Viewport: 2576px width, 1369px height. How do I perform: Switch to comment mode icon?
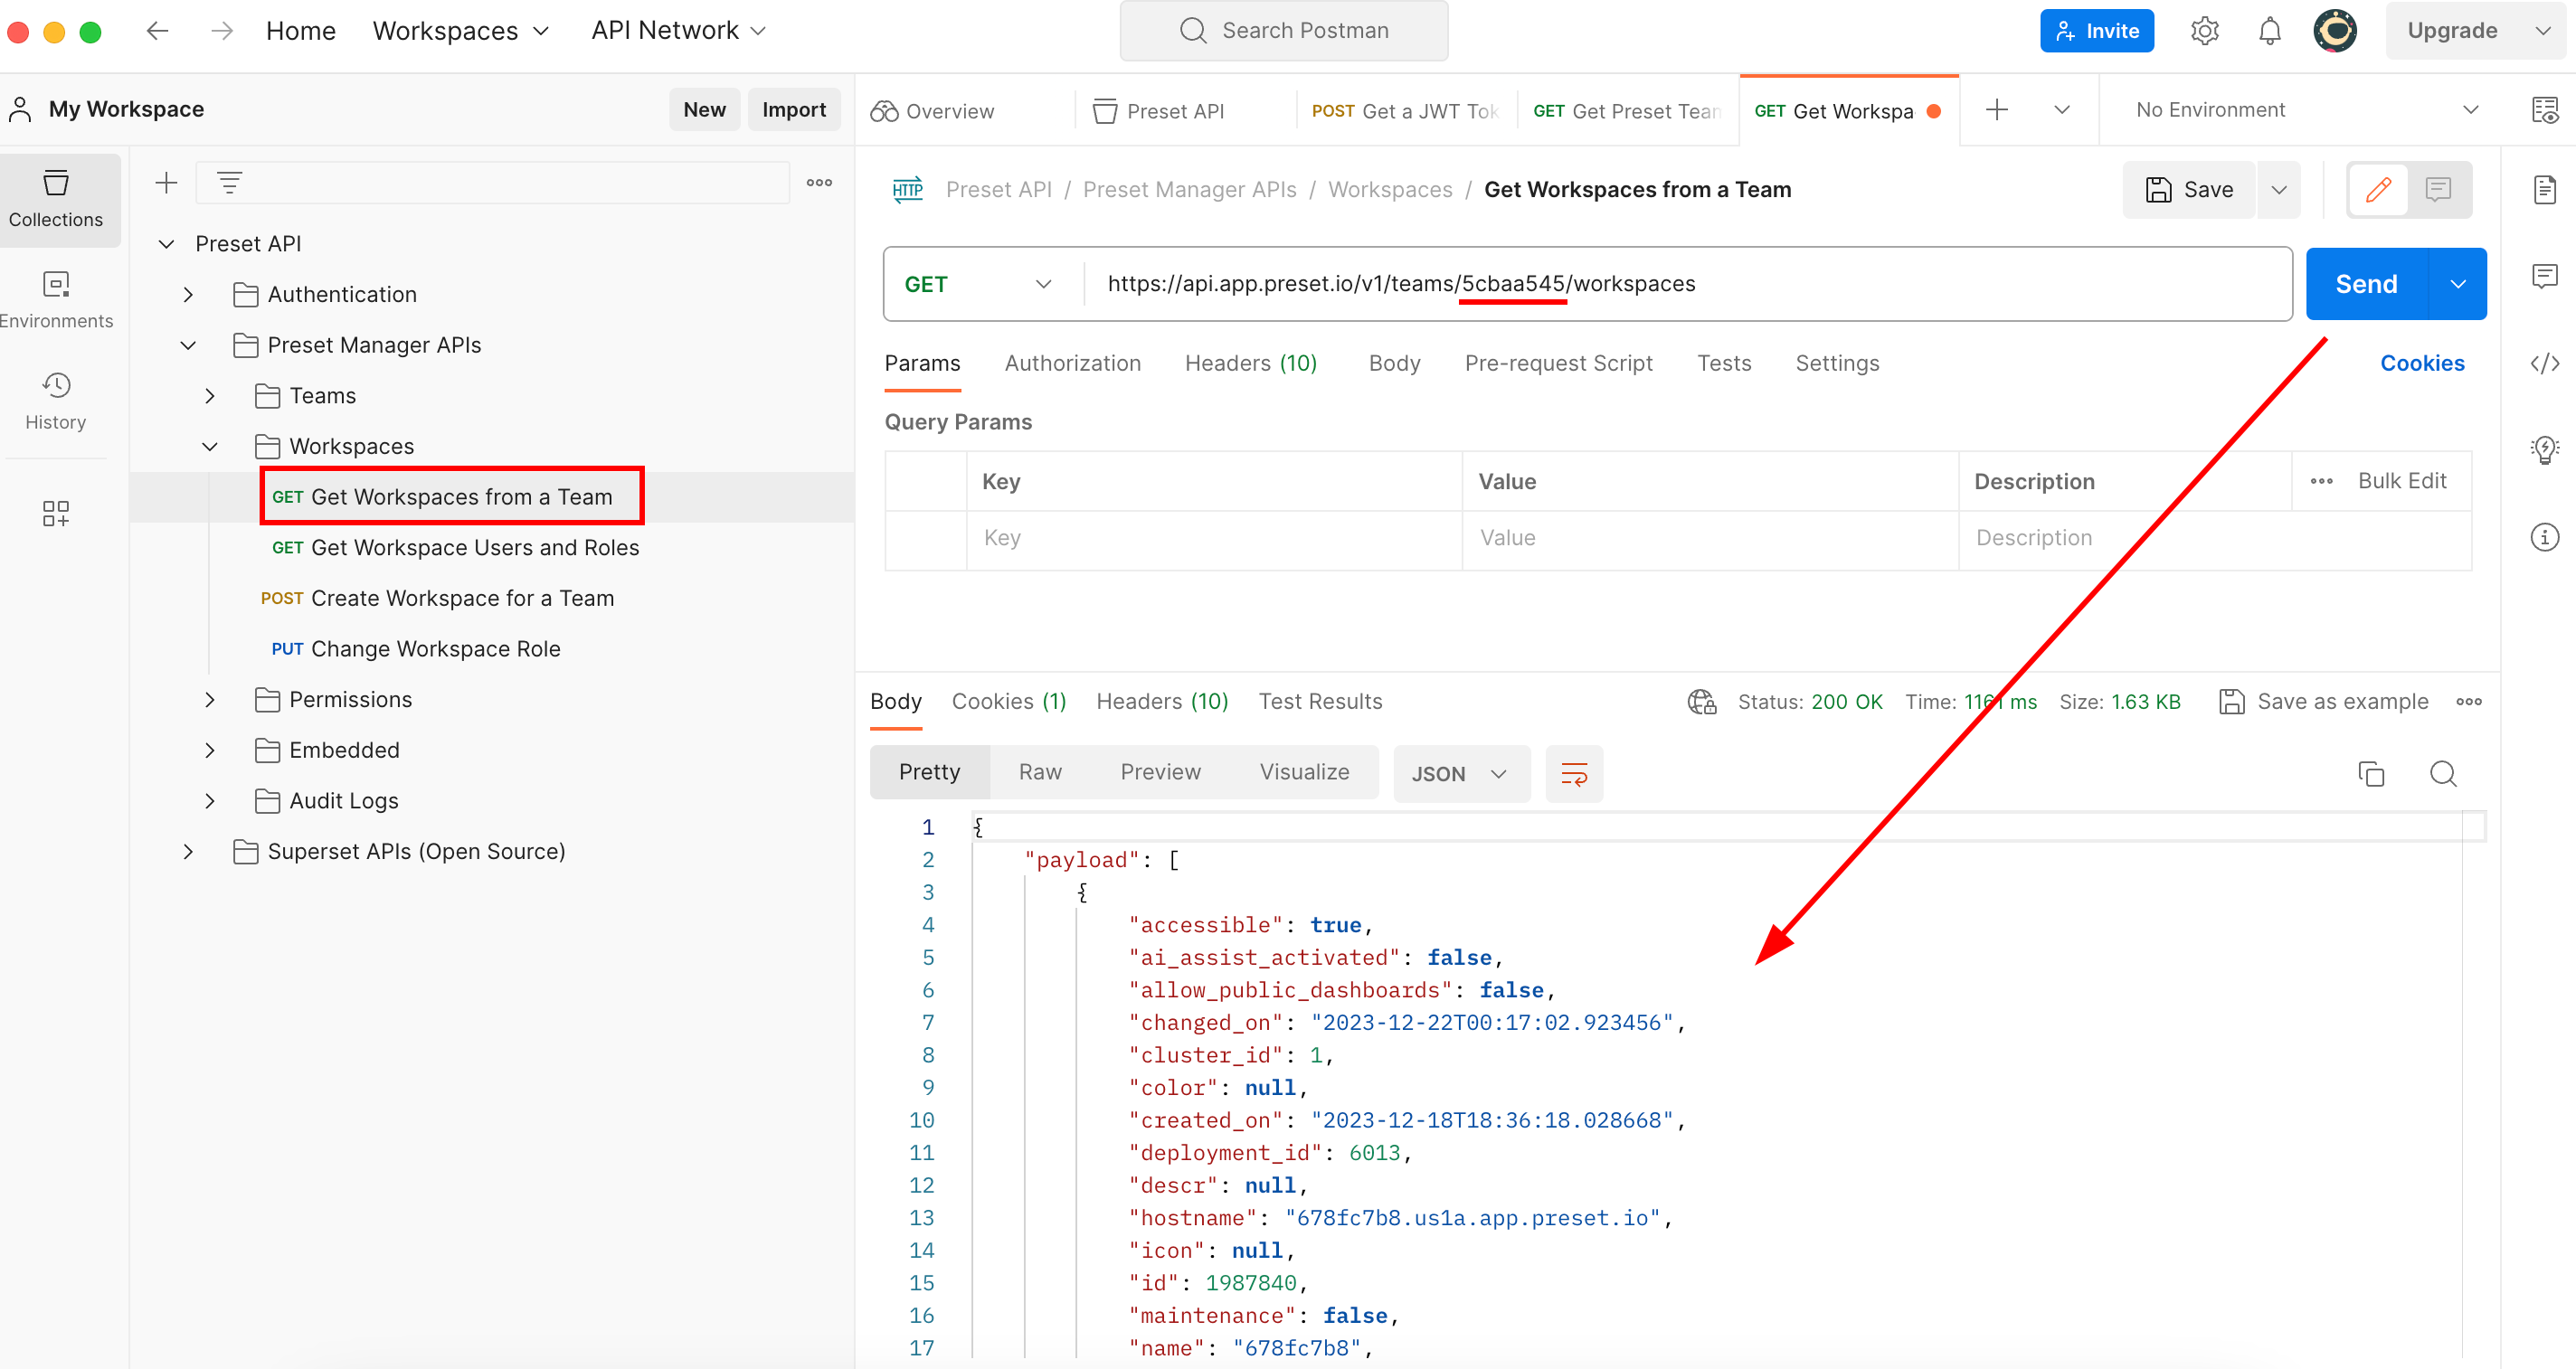tap(2437, 189)
